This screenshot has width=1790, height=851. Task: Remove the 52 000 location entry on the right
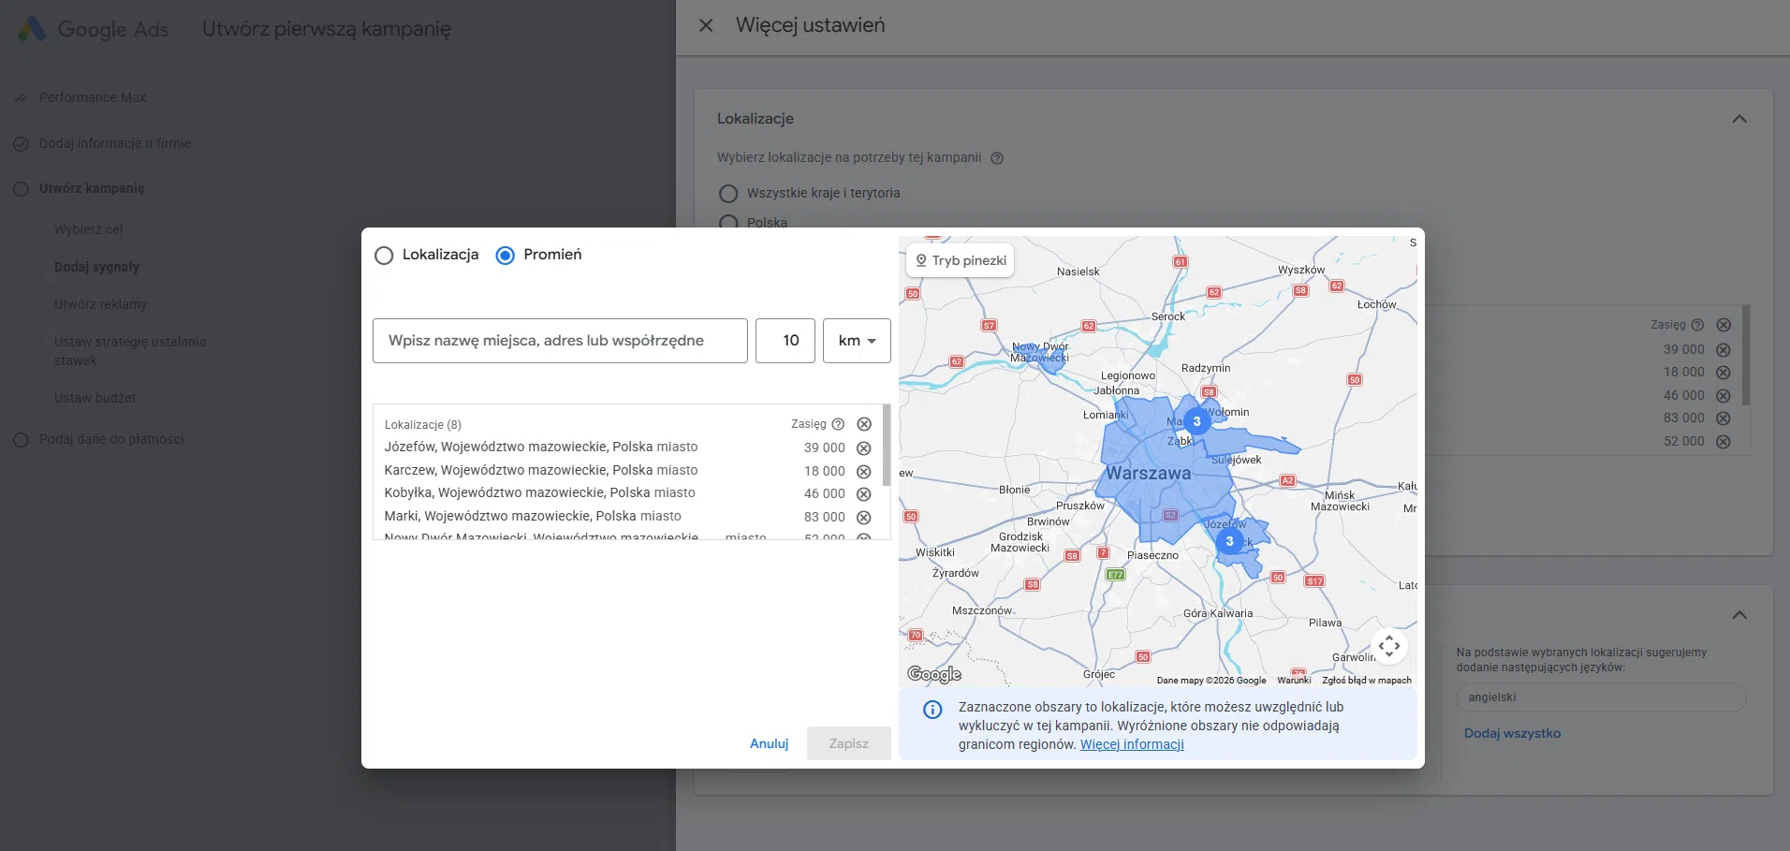click(1724, 441)
